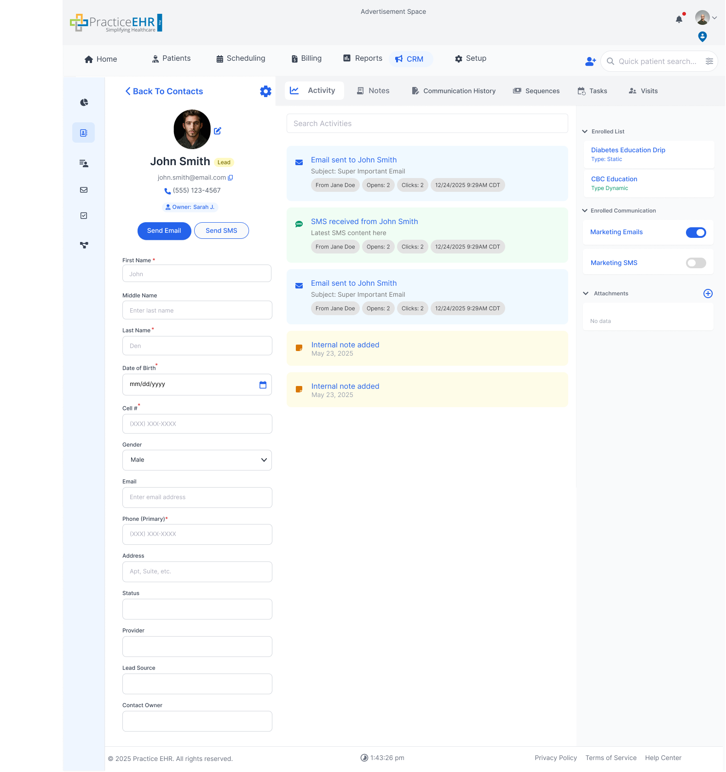Enable the Marketing SMS toggle
Image resolution: width=726 pixels, height=772 pixels.
(696, 263)
